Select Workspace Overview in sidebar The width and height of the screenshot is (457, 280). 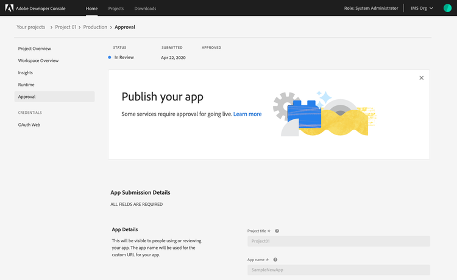(38, 60)
